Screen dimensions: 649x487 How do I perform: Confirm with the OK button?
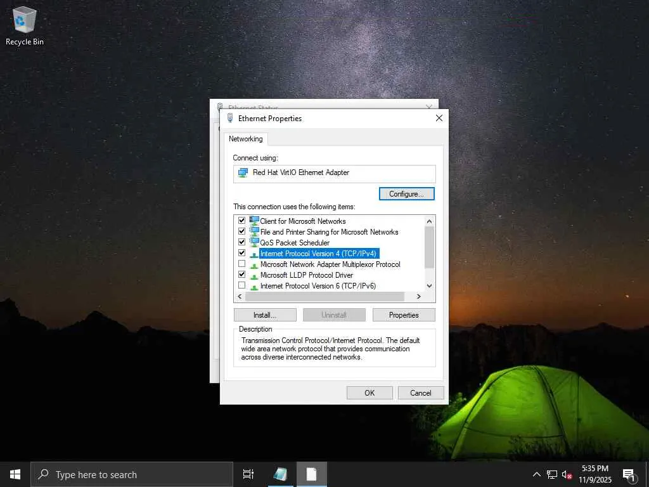(x=369, y=393)
